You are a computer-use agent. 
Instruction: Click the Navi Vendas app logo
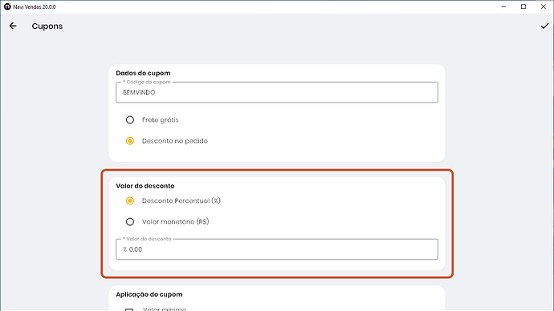pyautogui.click(x=7, y=6)
